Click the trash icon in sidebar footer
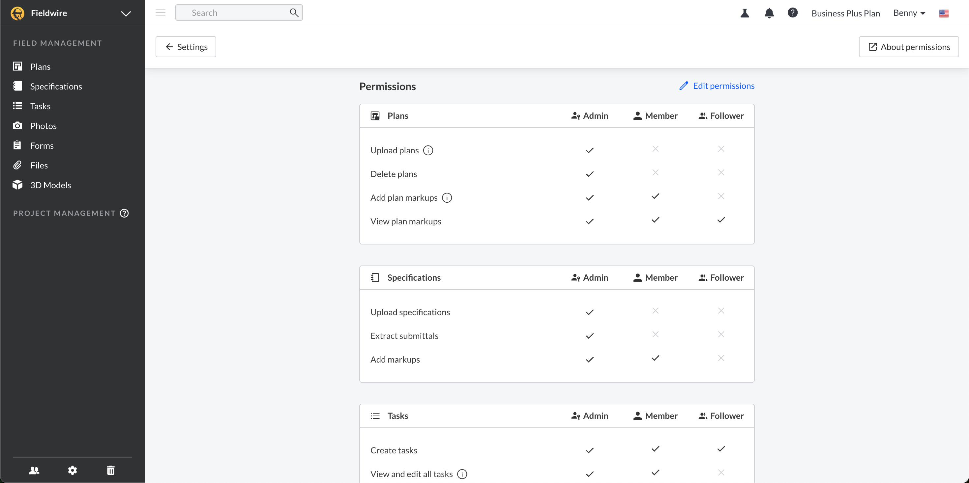969x483 pixels. tap(111, 470)
